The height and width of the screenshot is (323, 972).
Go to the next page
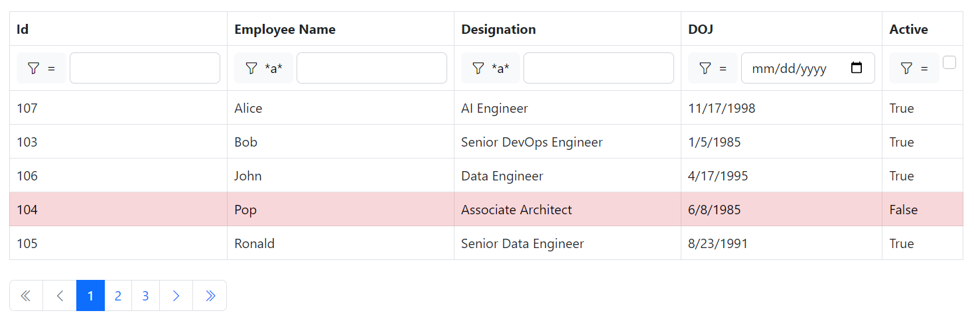click(176, 296)
